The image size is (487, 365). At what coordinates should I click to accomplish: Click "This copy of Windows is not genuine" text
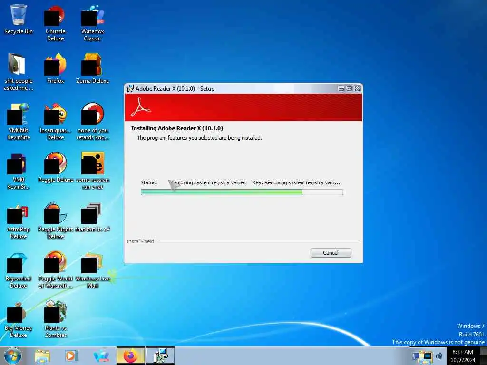pyautogui.click(x=438, y=342)
